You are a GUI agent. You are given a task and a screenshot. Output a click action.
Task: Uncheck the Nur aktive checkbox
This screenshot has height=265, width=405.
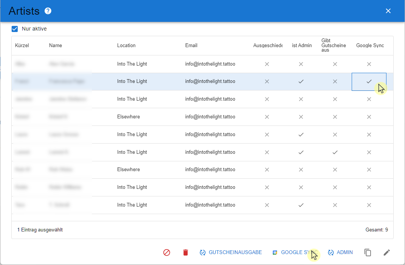15,29
